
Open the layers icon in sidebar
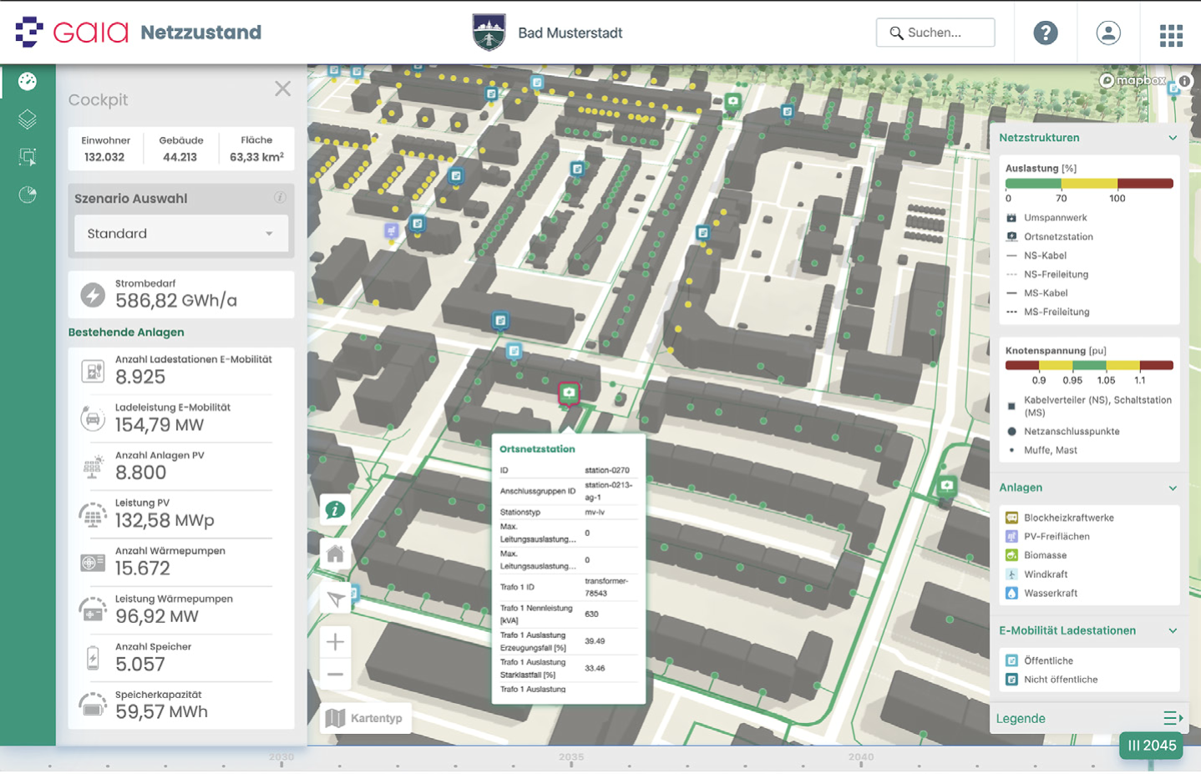(28, 119)
